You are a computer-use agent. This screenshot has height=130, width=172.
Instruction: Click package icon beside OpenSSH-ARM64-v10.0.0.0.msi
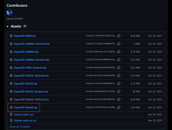point(11,44)
